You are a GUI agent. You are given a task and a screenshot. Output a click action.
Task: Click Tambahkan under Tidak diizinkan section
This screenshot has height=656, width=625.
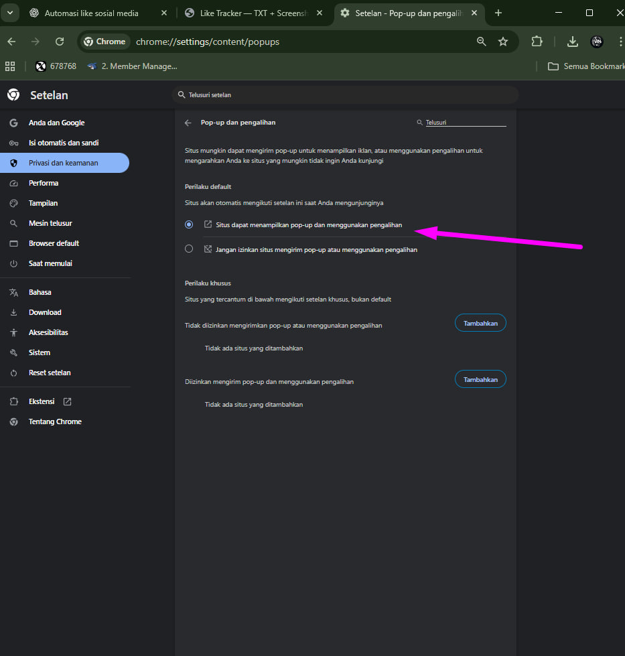(x=480, y=323)
